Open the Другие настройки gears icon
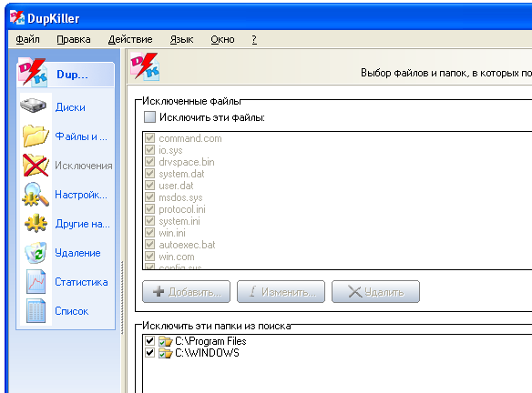532x393 pixels. (36, 223)
